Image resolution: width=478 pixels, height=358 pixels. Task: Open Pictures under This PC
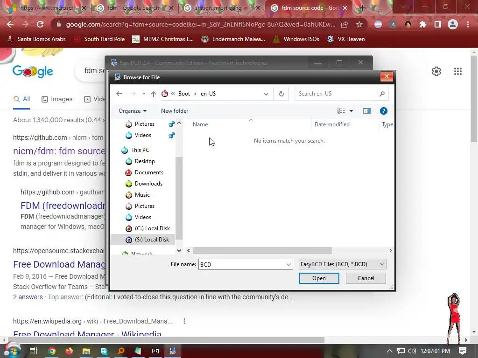[144, 206]
